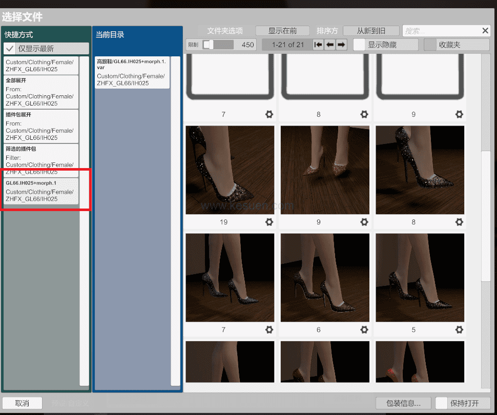This screenshot has height=415, width=497.
Task: Select the 插件包展开 shortcut entry
Action: click(41, 126)
